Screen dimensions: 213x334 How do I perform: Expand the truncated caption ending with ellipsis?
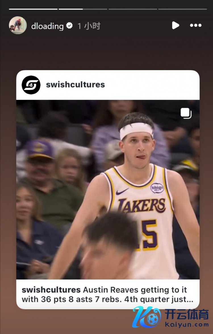[107, 294]
